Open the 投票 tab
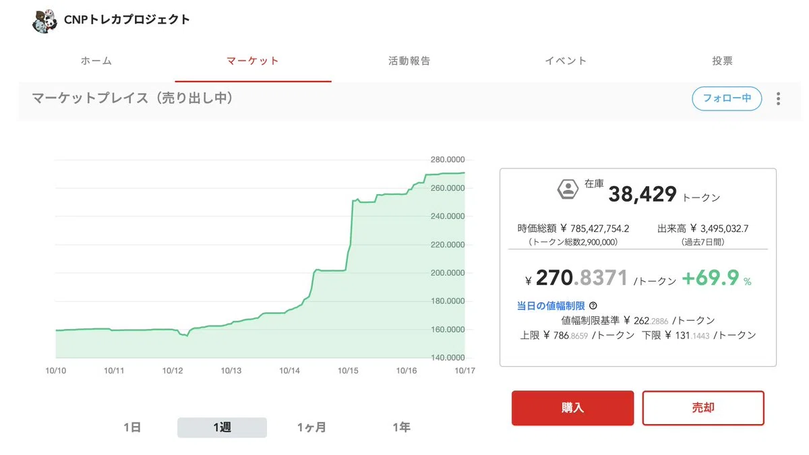809x455 pixels. click(722, 61)
